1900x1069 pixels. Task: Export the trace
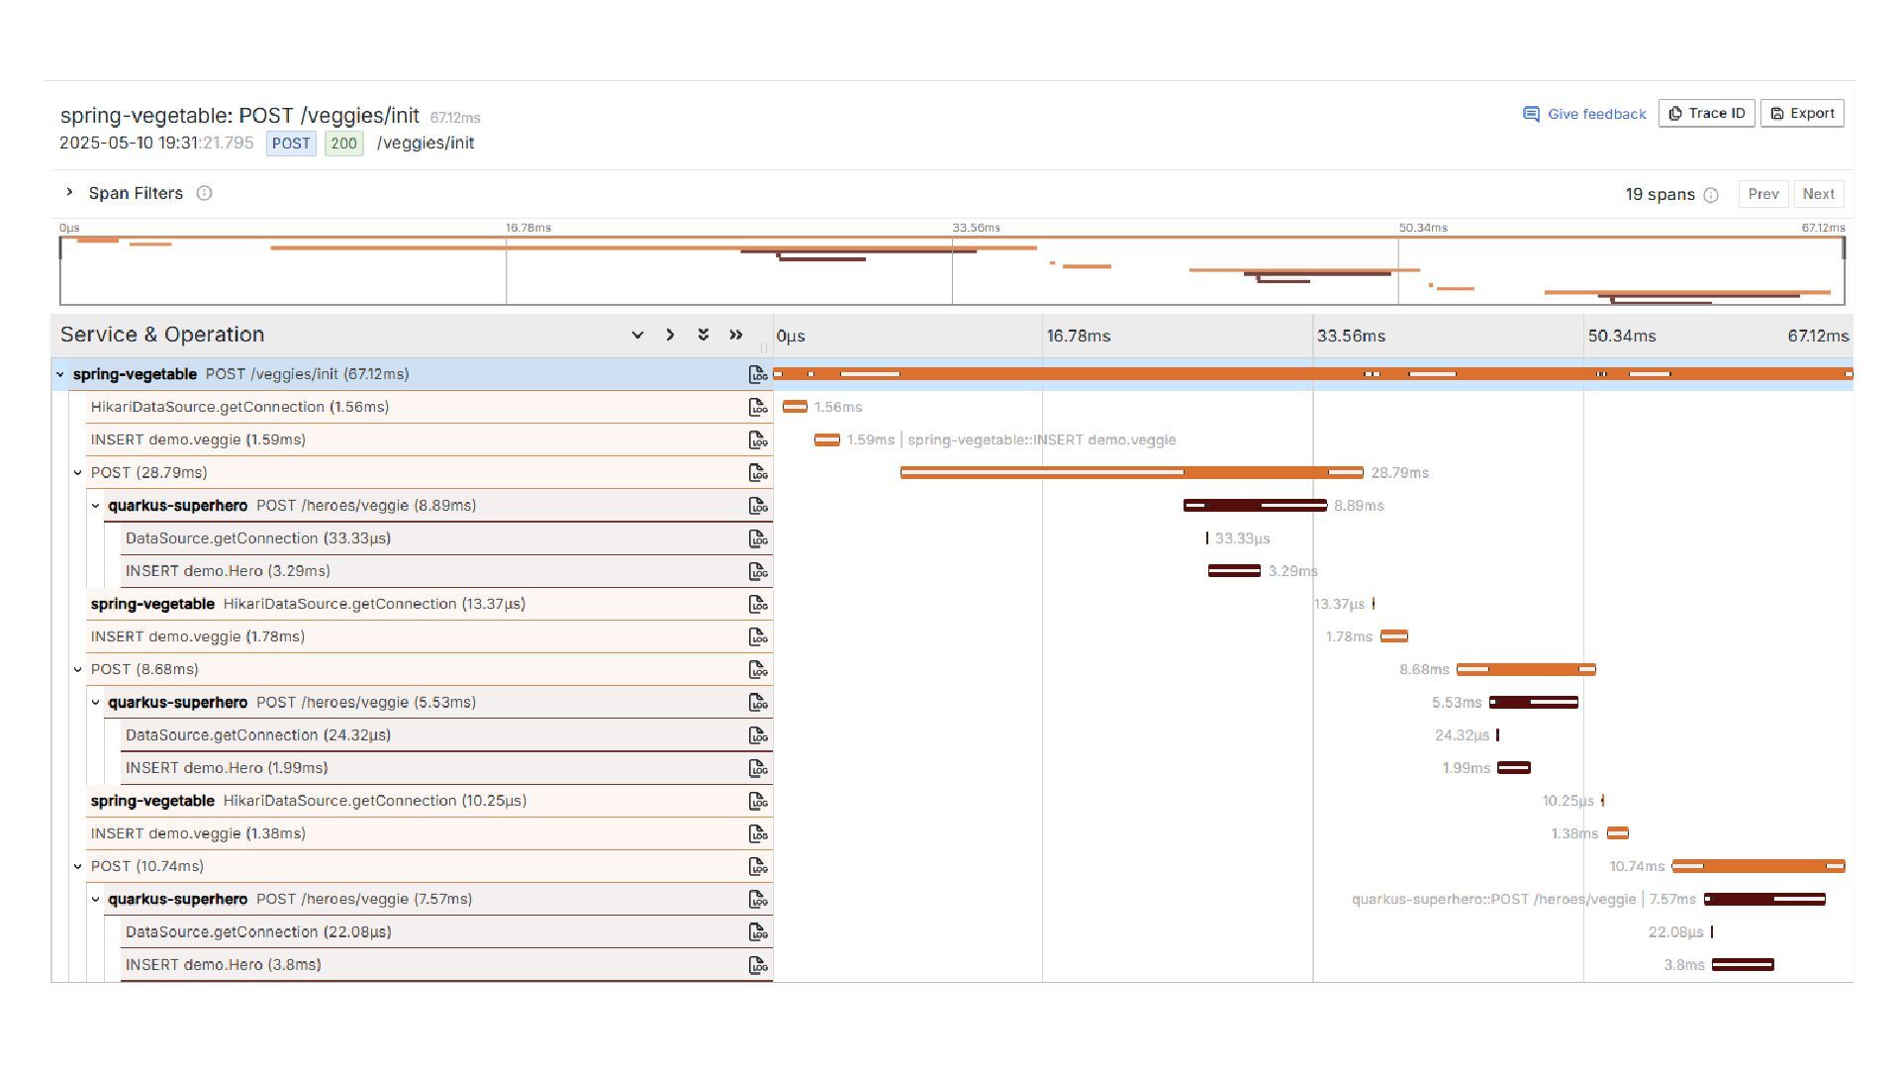coord(1802,113)
